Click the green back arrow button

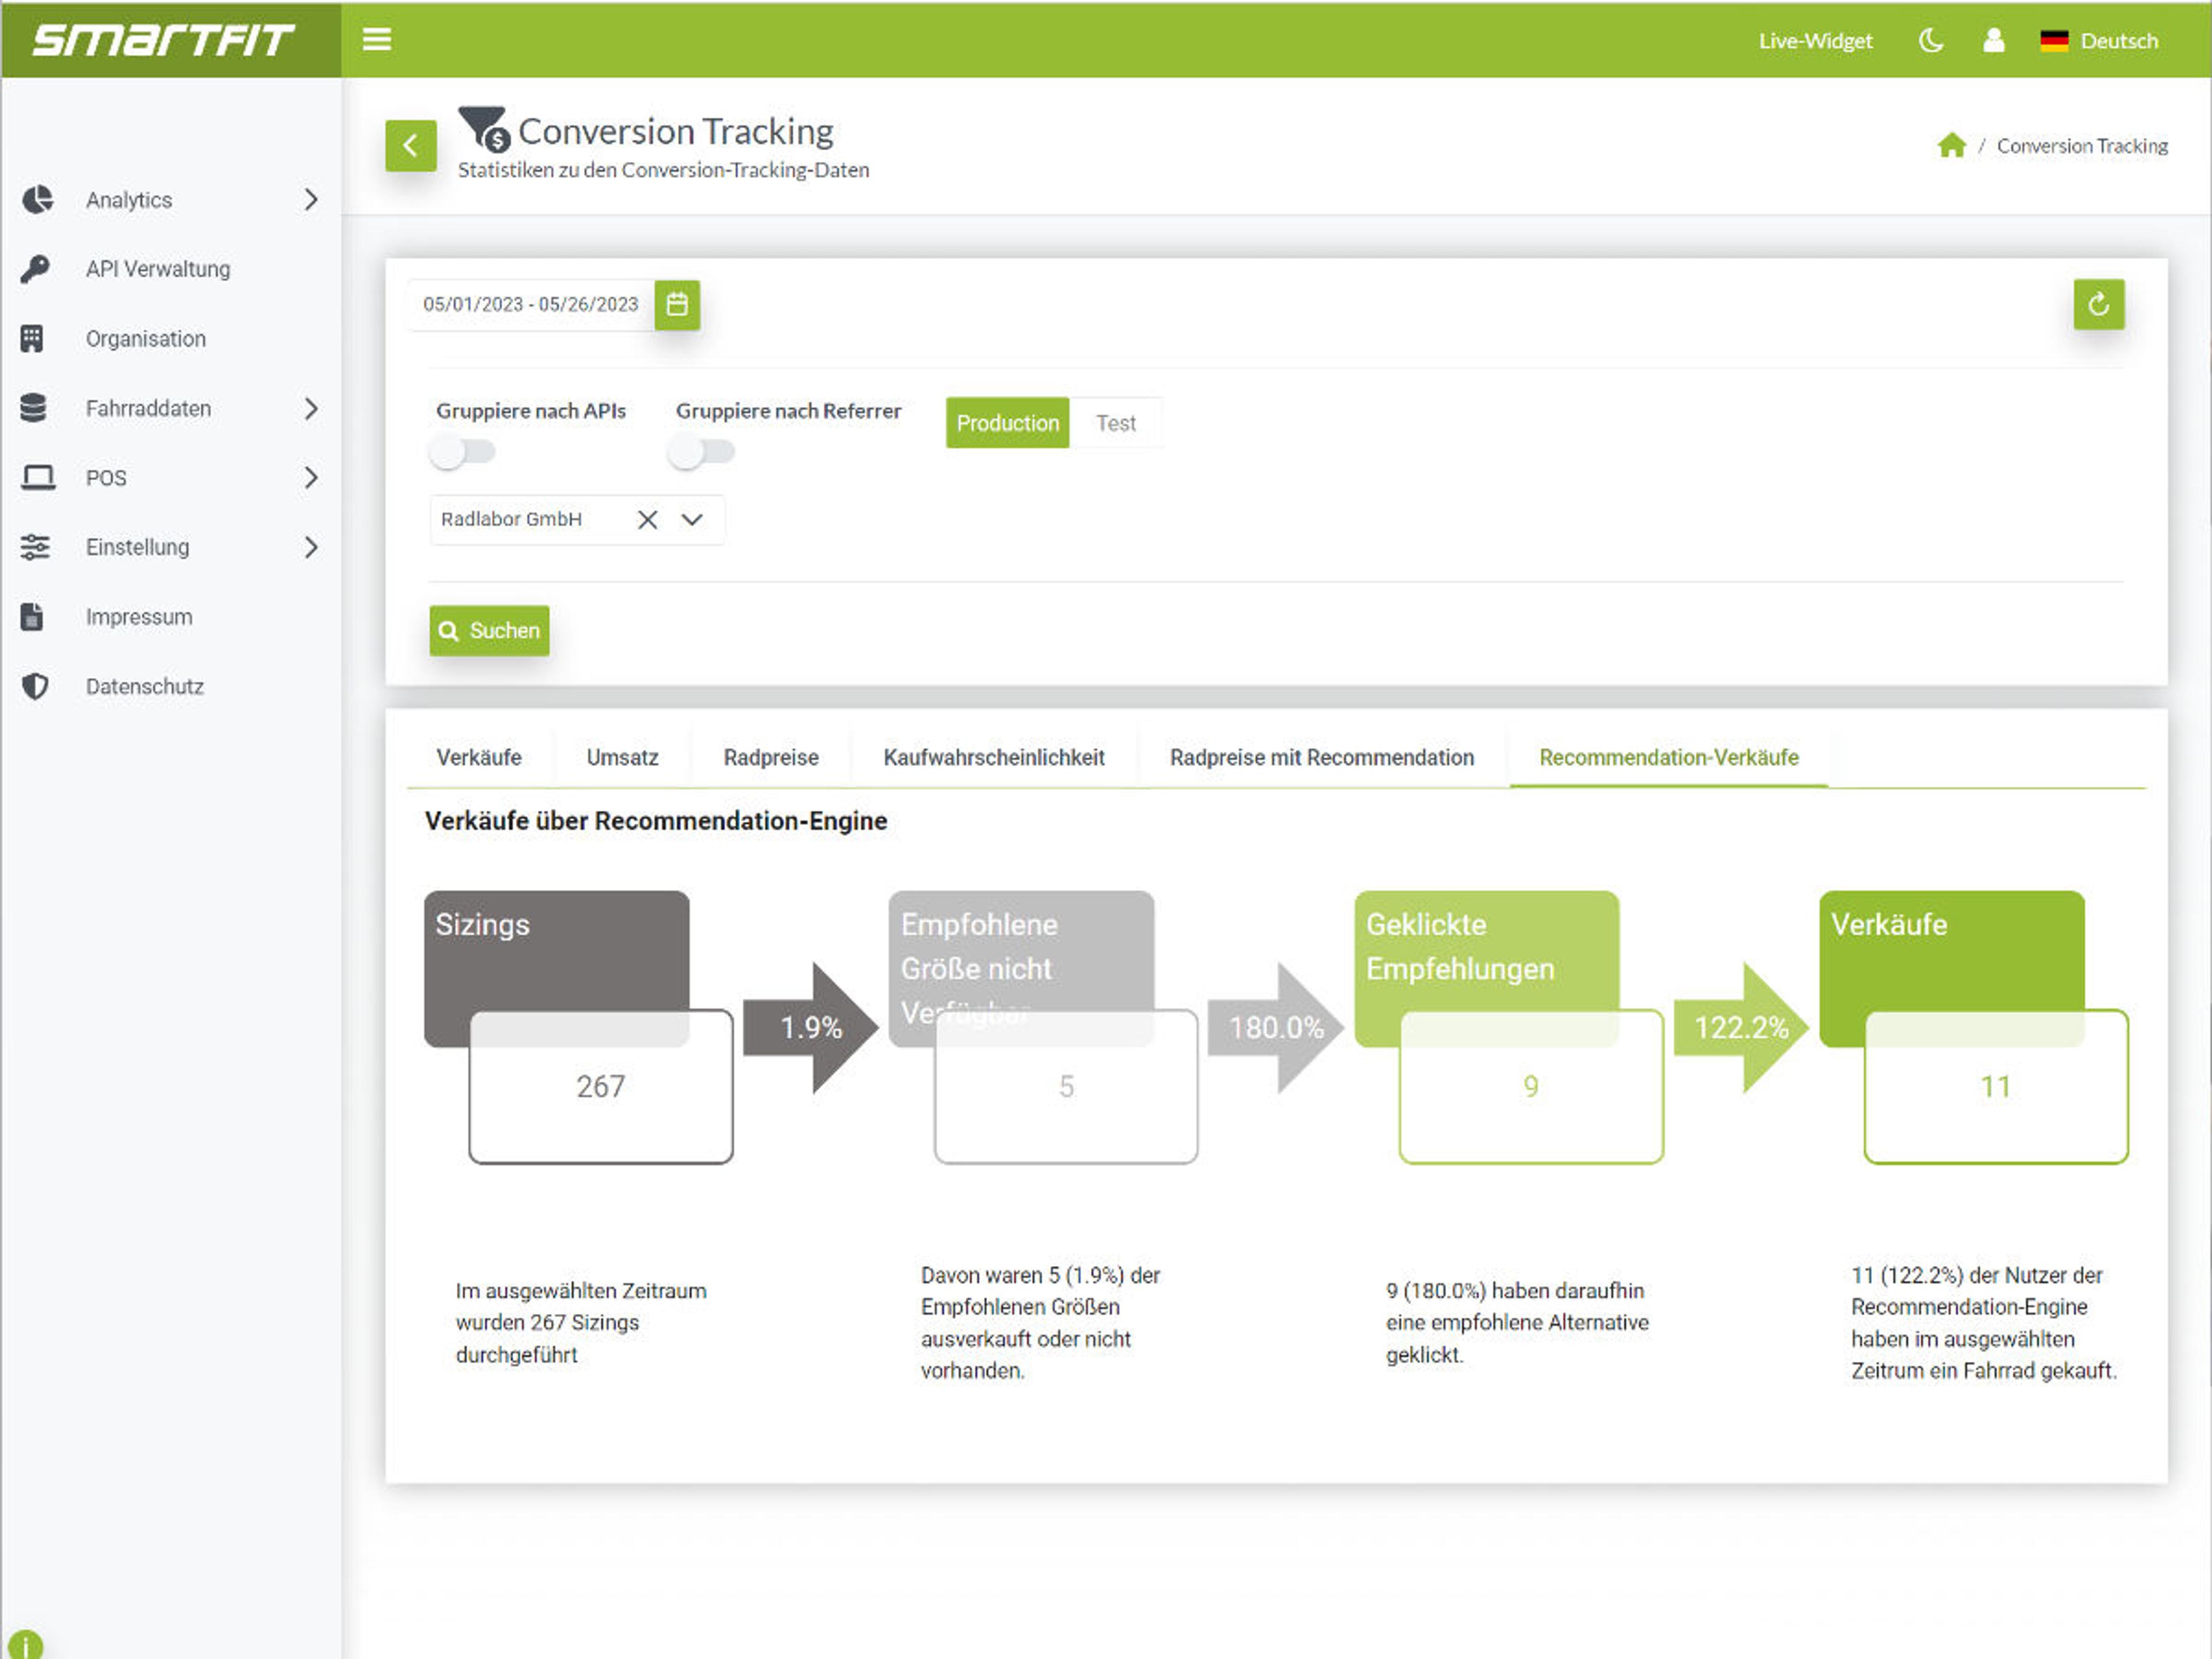point(411,146)
